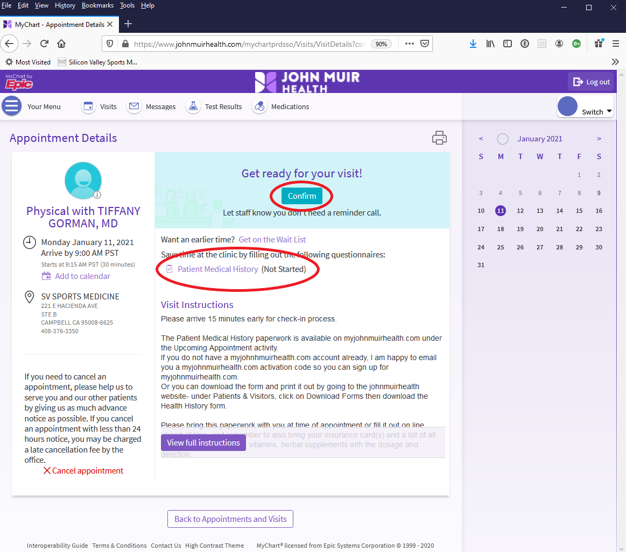This screenshot has height=552, width=626.
Task: Go to next month in calendar
Action: (599, 139)
